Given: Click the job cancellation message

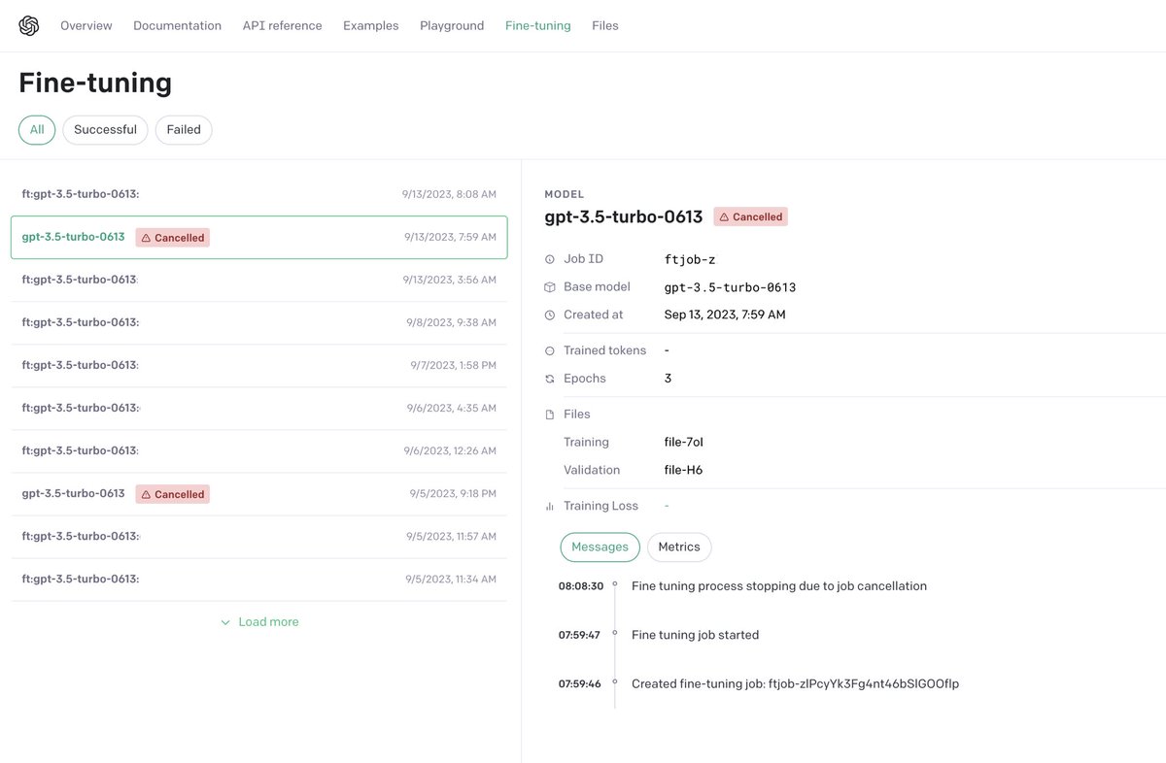Looking at the screenshot, I should point(779,586).
